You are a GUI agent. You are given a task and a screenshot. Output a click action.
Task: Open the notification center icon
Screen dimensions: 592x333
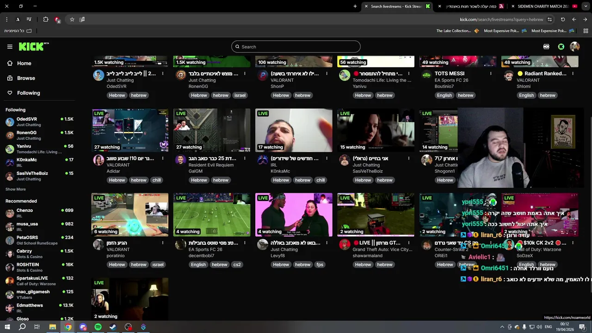click(582, 327)
